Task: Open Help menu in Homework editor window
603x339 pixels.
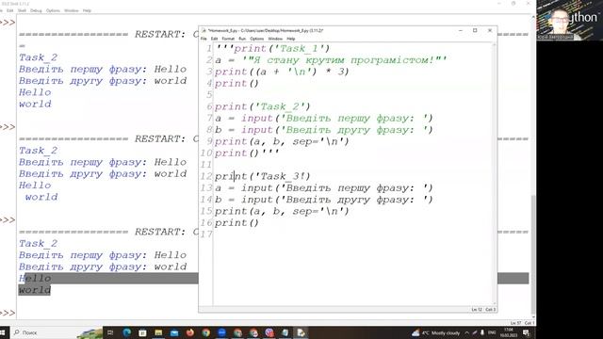Action: [291, 39]
